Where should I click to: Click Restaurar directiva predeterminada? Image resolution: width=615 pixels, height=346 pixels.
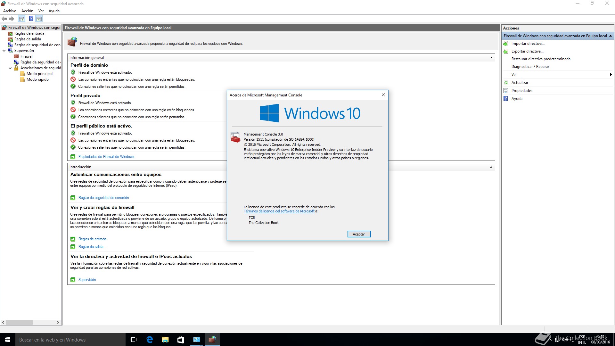pos(541,59)
